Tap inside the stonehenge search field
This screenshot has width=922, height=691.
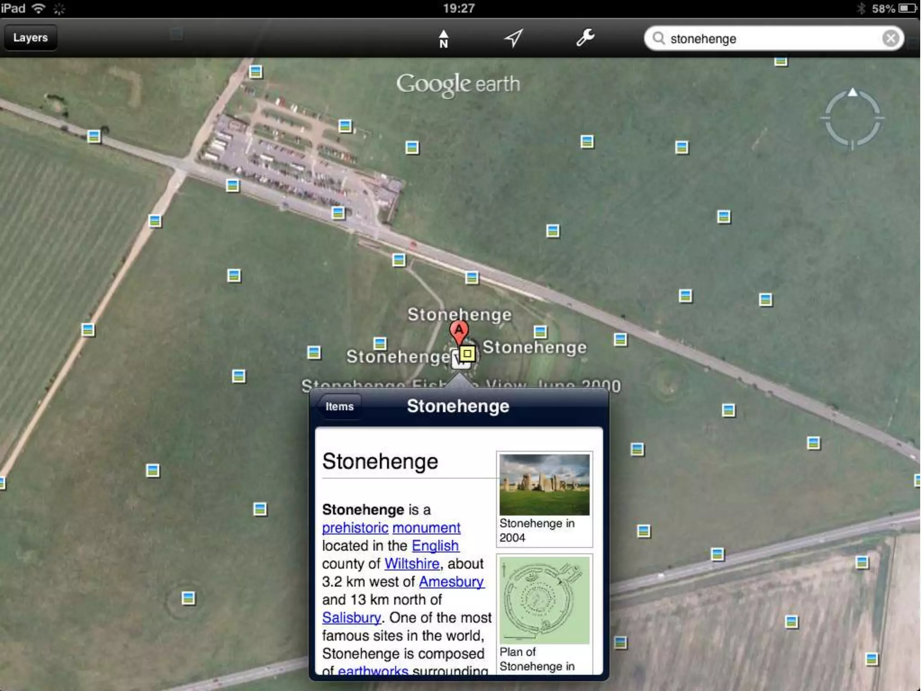click(x=765, y=39)
